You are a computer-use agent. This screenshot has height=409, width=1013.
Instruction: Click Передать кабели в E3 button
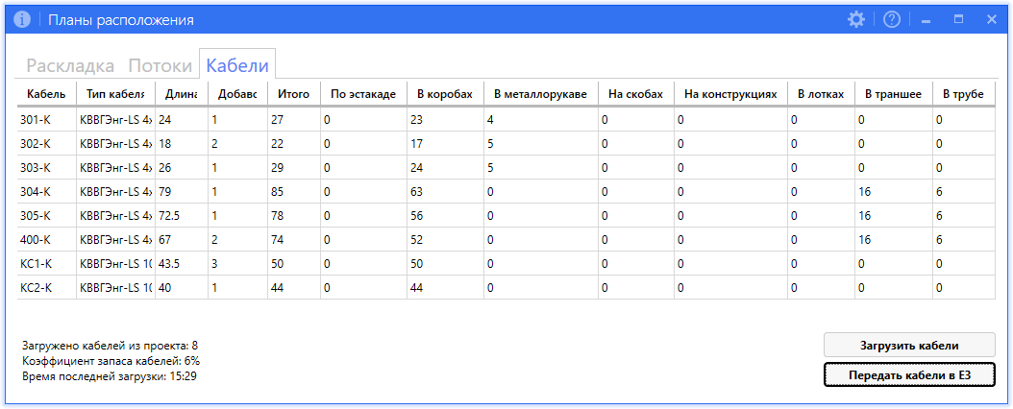[x=909, y=374]
